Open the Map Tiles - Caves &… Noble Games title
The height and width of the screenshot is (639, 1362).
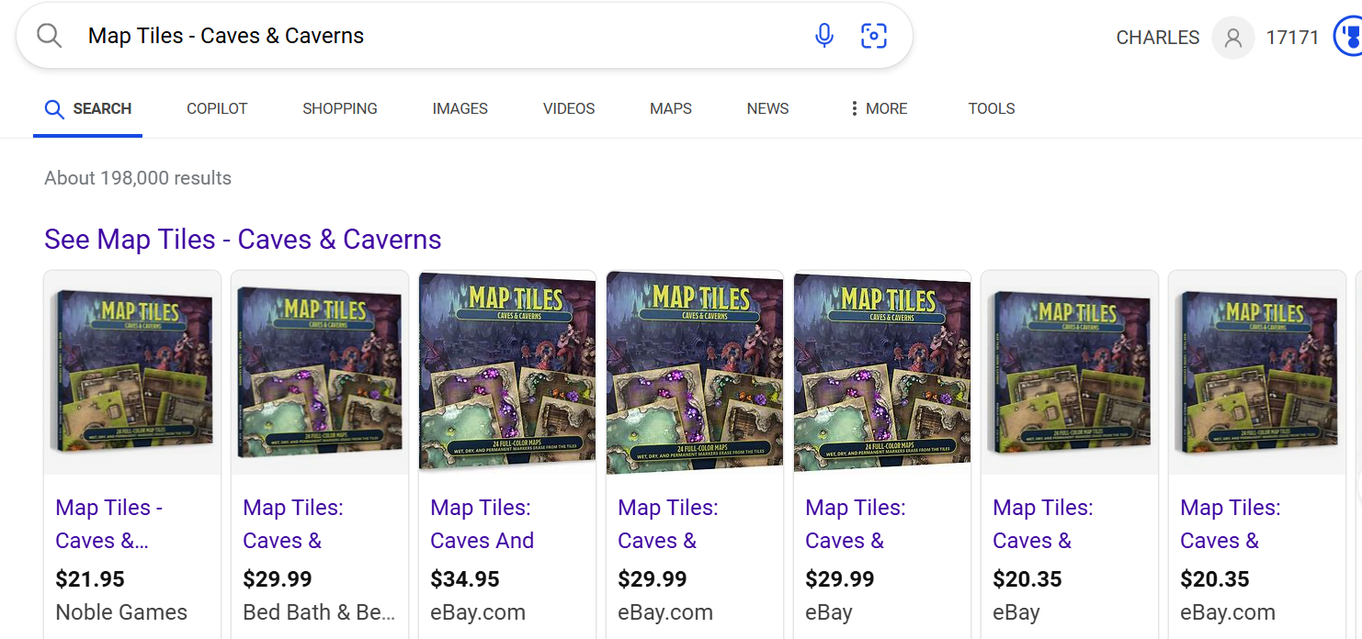pos(109,524)
